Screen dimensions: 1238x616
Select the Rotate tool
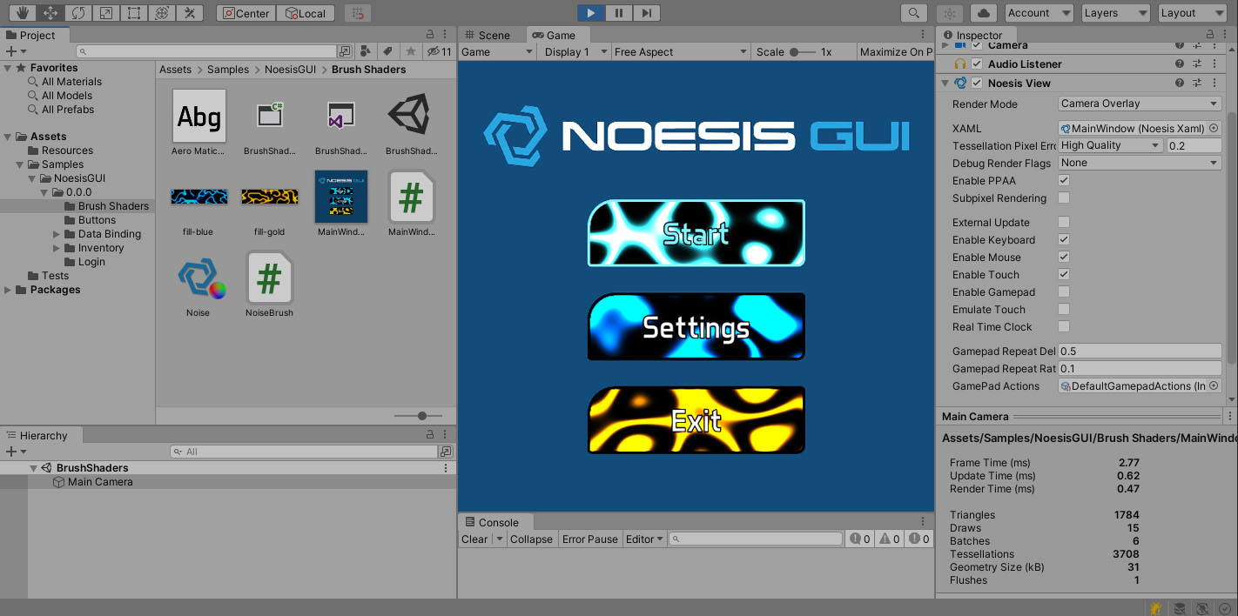pyautogui.click(x=79, y=12)
